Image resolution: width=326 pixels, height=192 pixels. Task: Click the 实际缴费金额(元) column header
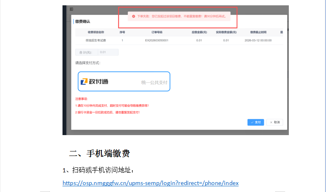coord(226,32)
